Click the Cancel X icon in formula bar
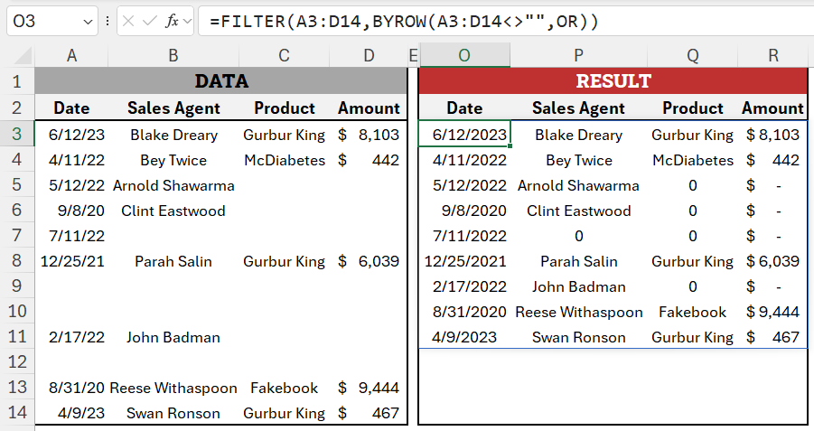The height and width of the screenshot is (431, 814). 128,22
